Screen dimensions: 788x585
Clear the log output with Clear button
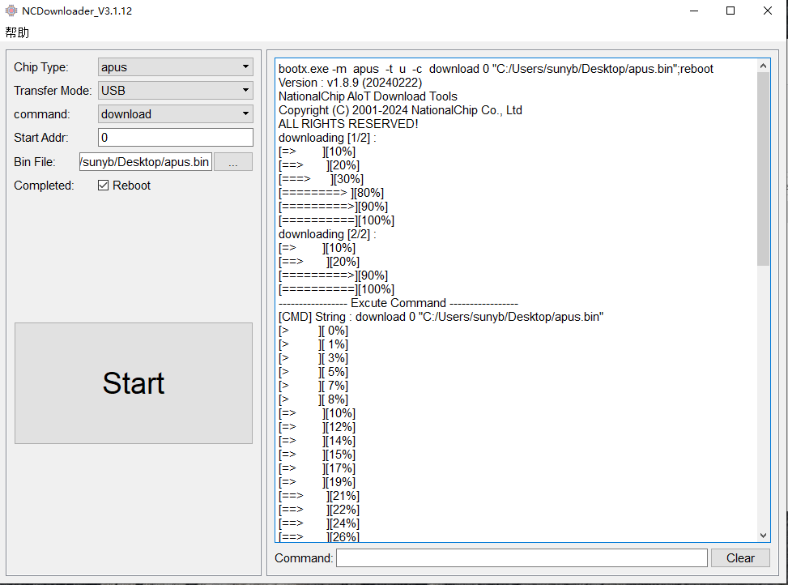[740, 558]
